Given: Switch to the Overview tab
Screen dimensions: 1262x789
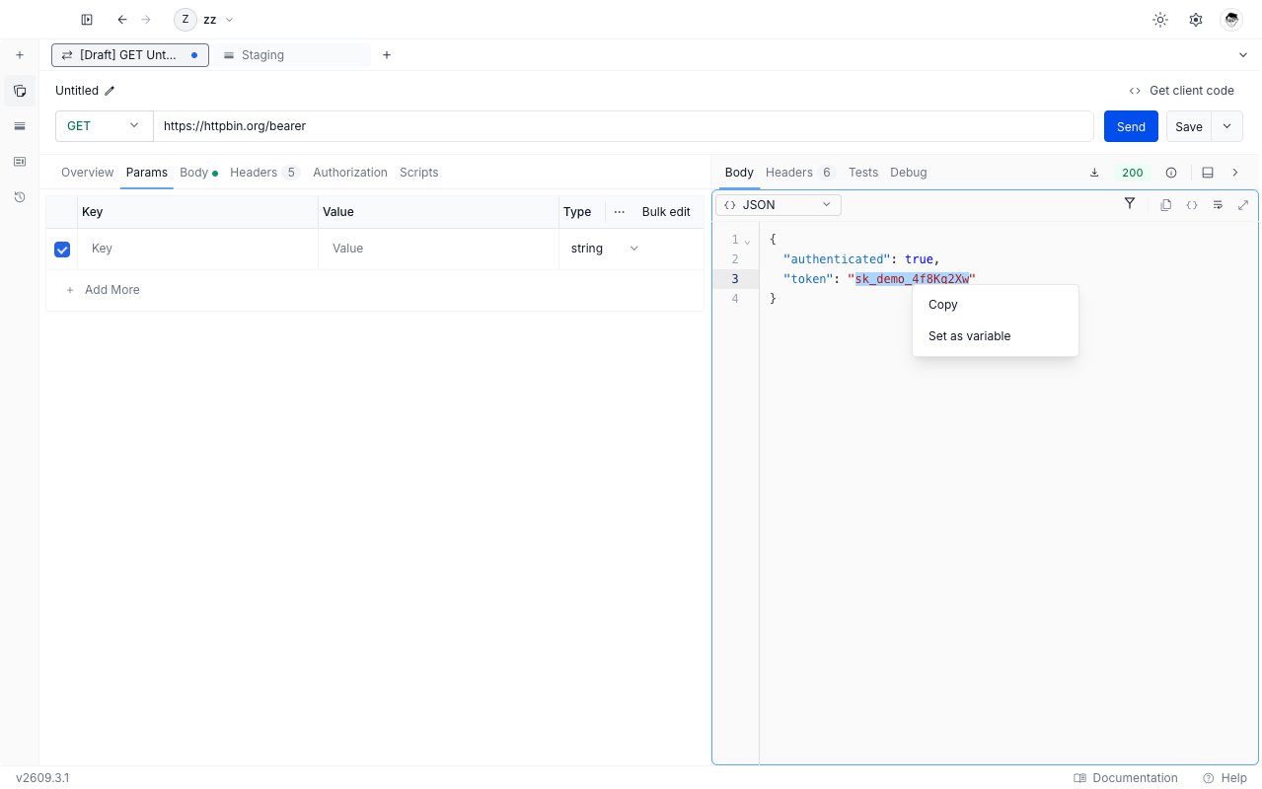Looking at the screenshot, I should click(87, 173).
